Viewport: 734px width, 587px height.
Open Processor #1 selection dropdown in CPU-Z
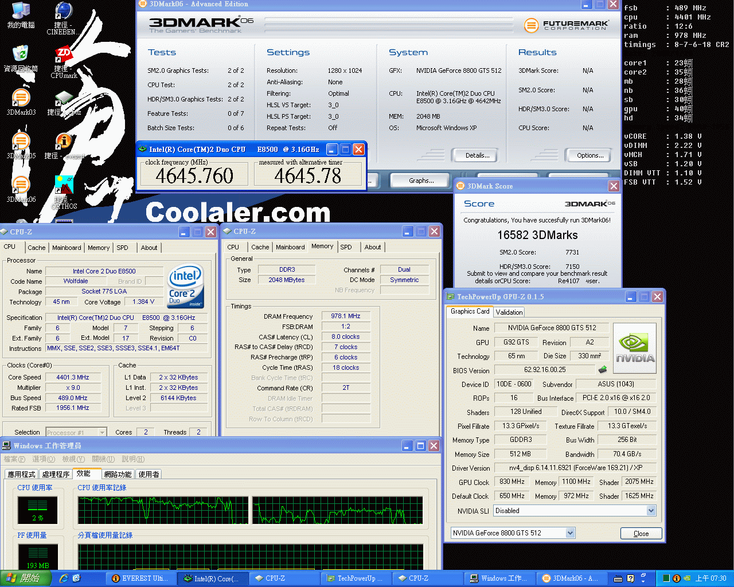(x=76, y=432)
